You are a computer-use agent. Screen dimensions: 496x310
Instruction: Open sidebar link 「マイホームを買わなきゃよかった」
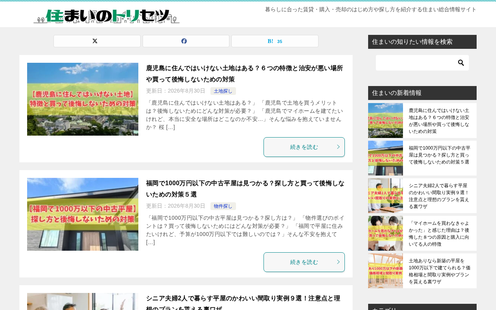tap(439, 234)
